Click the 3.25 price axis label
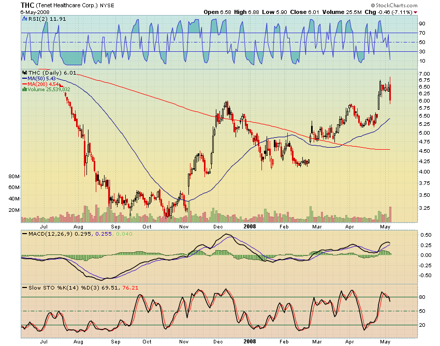Screen dimensions: 440x346 (424, 208)
